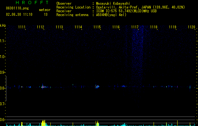Viewport: 198px width, 126px height.
Task: Click time axis label 1118
Action: [154, 27]
